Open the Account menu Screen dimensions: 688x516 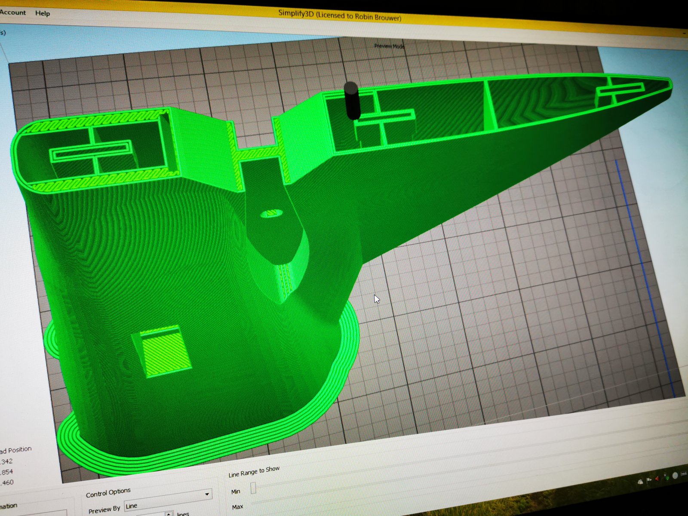(12, 12)
